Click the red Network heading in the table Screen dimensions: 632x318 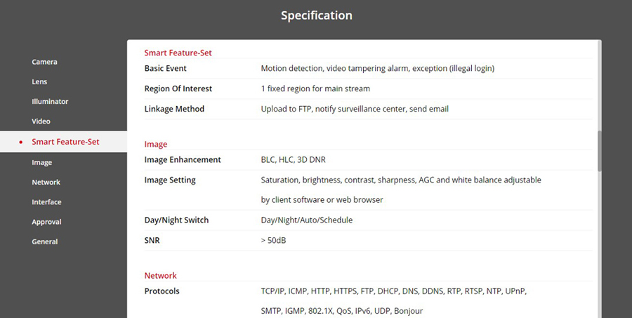pyautogui.click(x=160, y=276)
